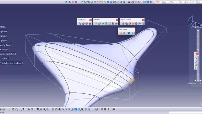
Task: Click the blue cone icon in Creation toolbar
Action: 103,23
